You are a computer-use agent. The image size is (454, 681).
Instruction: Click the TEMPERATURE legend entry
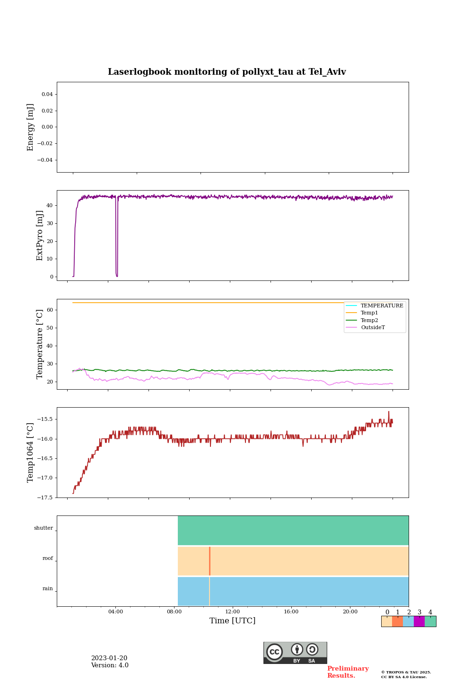[375, 306]
